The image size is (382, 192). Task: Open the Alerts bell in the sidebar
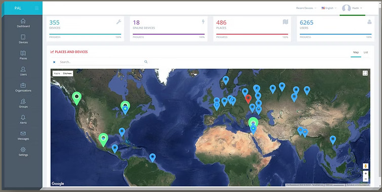tap(23, 119)
